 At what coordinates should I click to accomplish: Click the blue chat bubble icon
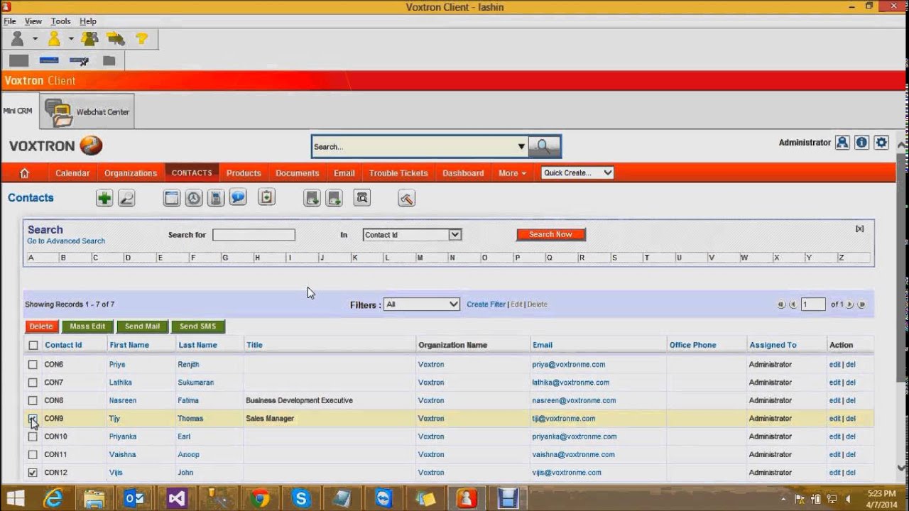point(238,198)
